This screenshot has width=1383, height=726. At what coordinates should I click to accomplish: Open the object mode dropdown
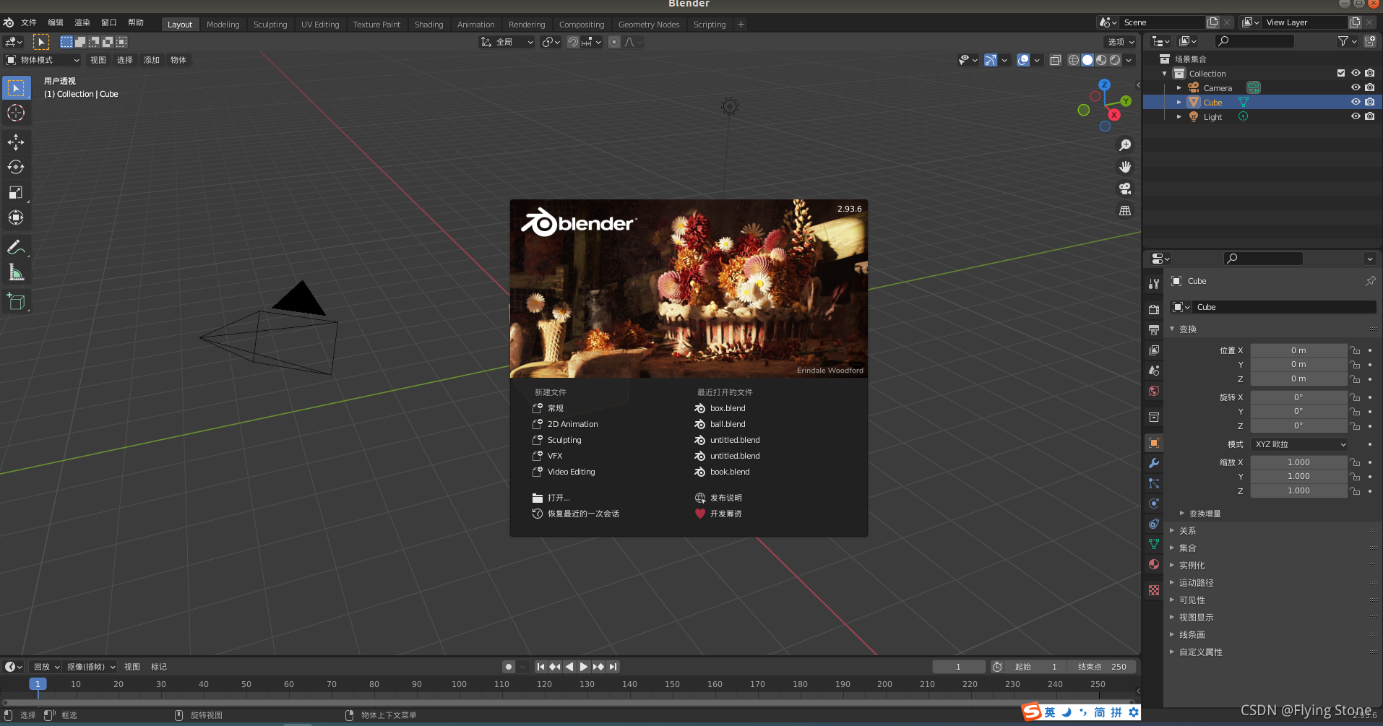[x=42, y=60]
